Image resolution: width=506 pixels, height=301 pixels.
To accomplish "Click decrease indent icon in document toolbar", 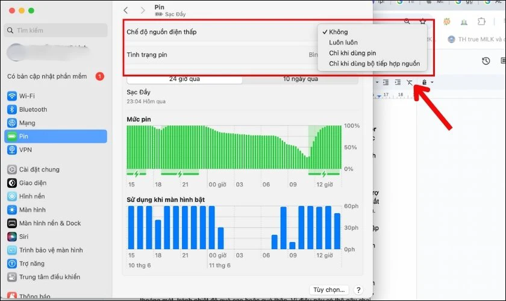I will [386, 82].
